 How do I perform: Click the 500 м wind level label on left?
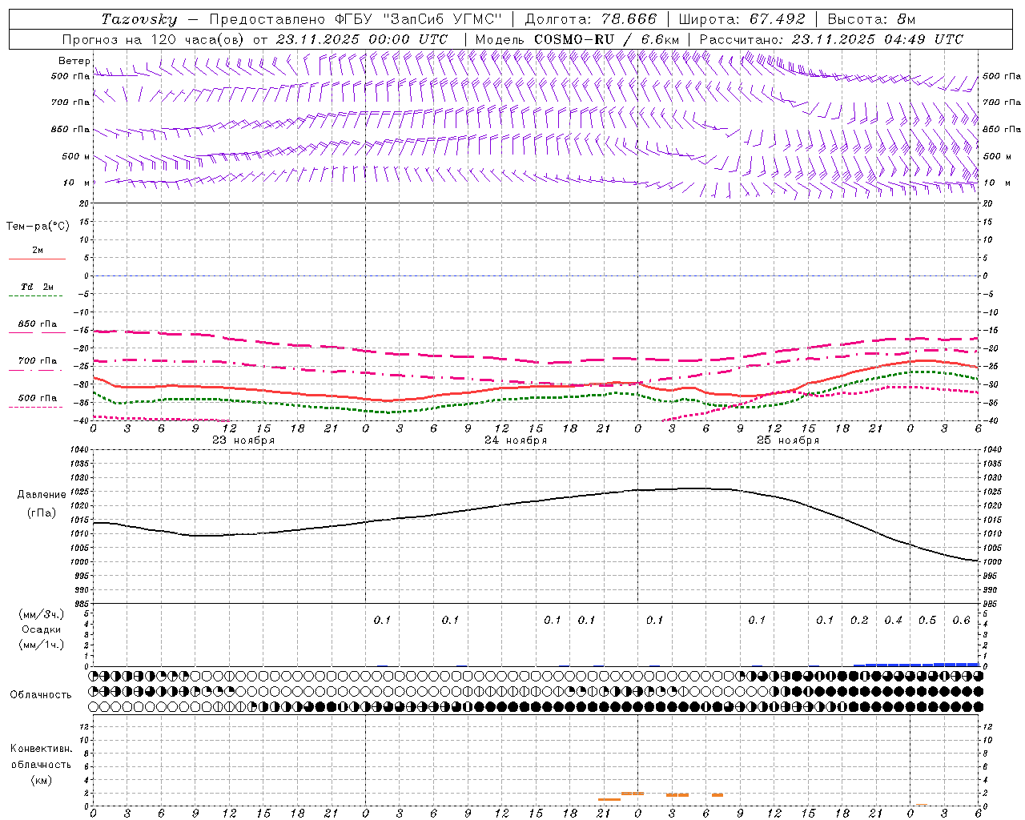[x=77, y=156]
